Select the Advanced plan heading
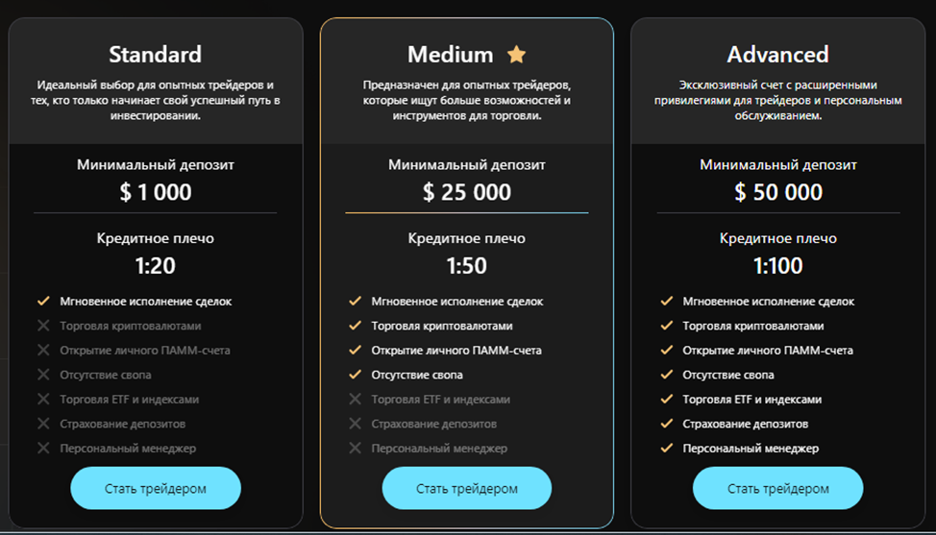The width and height of the screenshot is (936, 535). click(777, 55)
